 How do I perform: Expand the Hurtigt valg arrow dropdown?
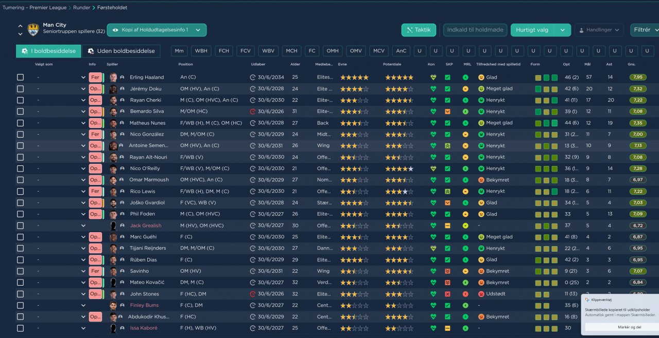point(563,30)
